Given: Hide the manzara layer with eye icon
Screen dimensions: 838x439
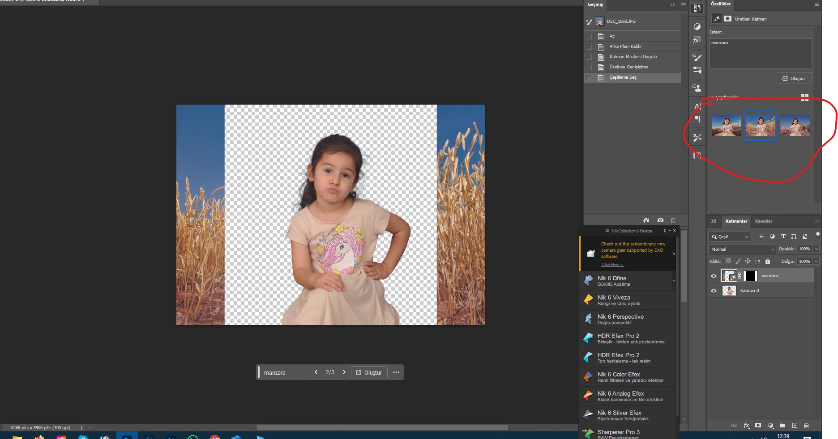Looking at the screenshot, I should [714, 276].
